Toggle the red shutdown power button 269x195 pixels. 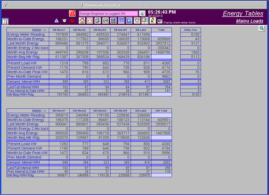pos(72,13)
